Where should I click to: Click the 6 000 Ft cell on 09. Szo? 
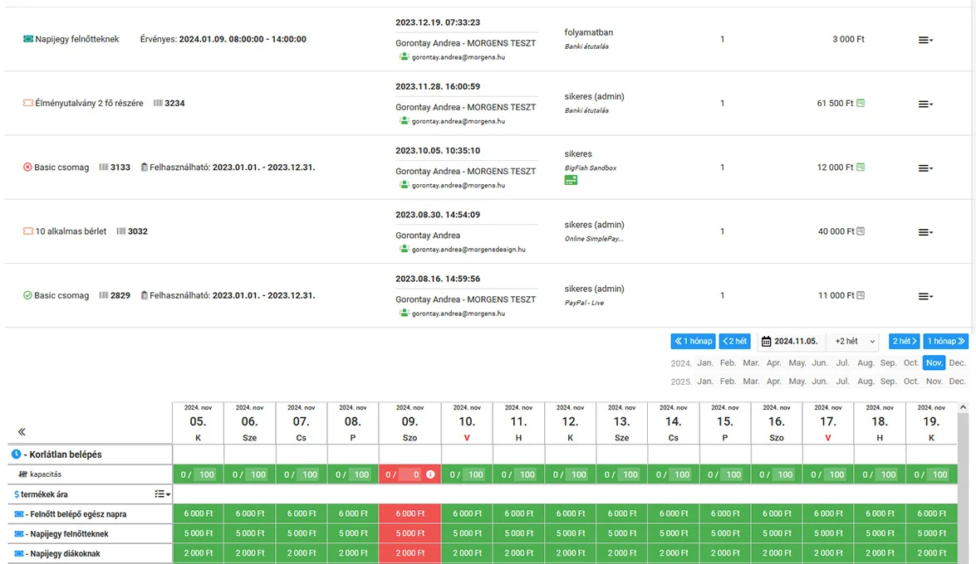pyautogui.click(x=410, y=513)
